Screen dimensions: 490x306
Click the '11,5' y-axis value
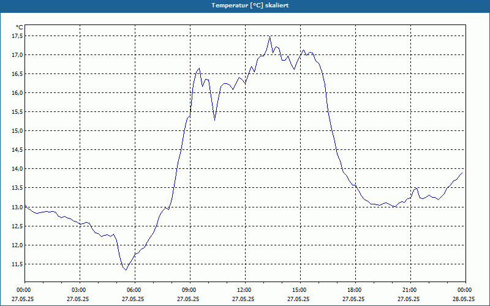[x=17, y=264]
